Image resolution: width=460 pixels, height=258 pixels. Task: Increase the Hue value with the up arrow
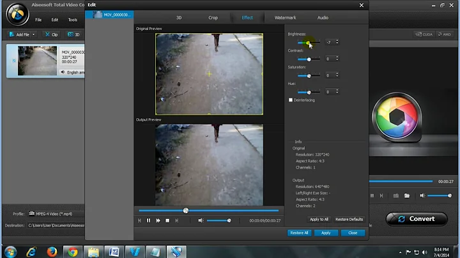337,90
